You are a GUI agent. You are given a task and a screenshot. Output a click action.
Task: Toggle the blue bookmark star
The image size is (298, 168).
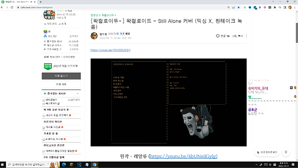coord(238,7)
